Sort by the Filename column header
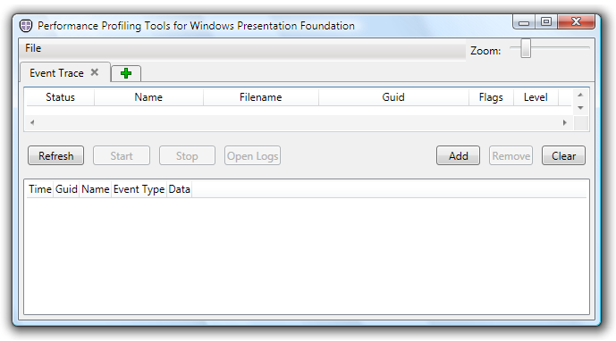 click(x=261, y=97)
